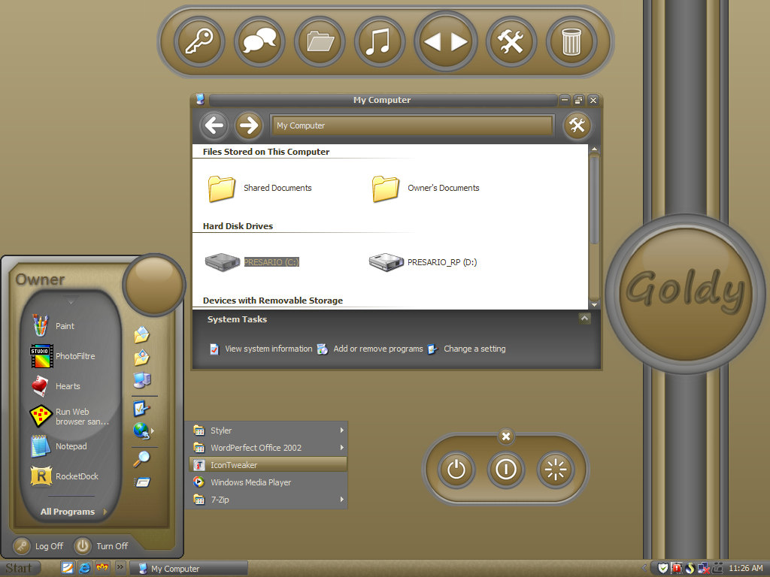Open checklist icon in start menu sidebar
The height and width of the screenshot is (577, 770).
coord(142,408)
